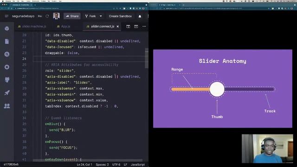Click the split editor icon

coord(128,26)
